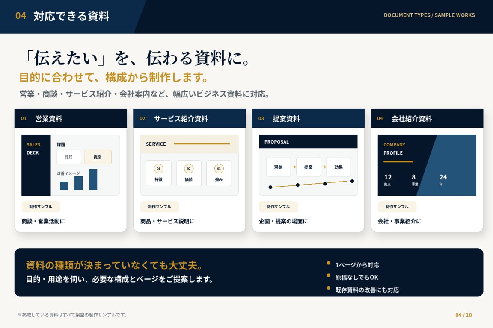This screenshot has height=328, width=493.
Task: Click the 03 強み feature tile
Action: point(219,173)
